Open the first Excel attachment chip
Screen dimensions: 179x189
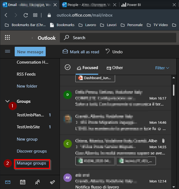[95, 161]
